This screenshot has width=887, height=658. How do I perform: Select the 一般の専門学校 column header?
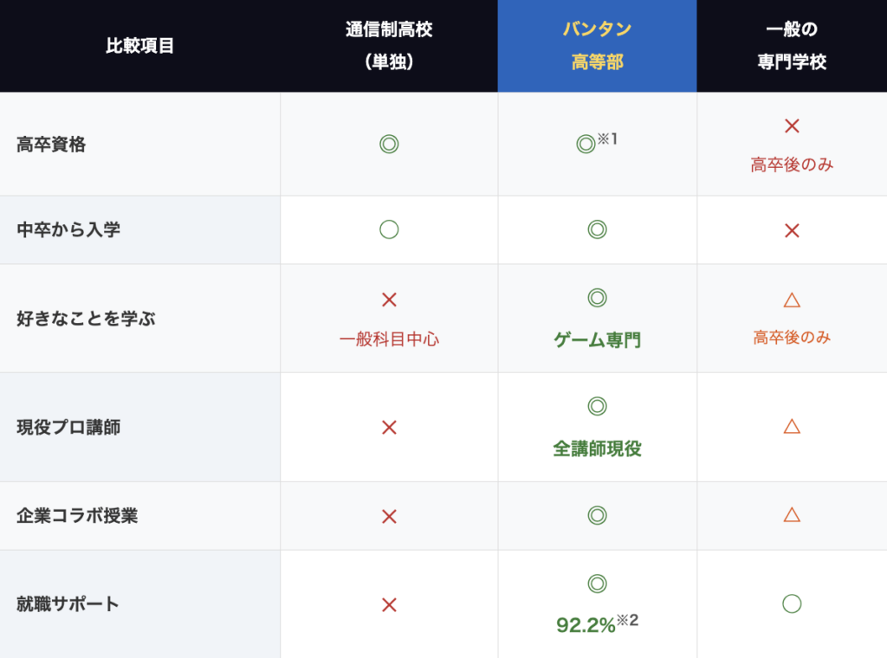point(792,46)
